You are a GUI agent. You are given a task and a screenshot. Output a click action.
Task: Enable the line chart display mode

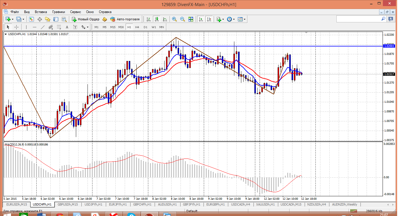point(165,19)
